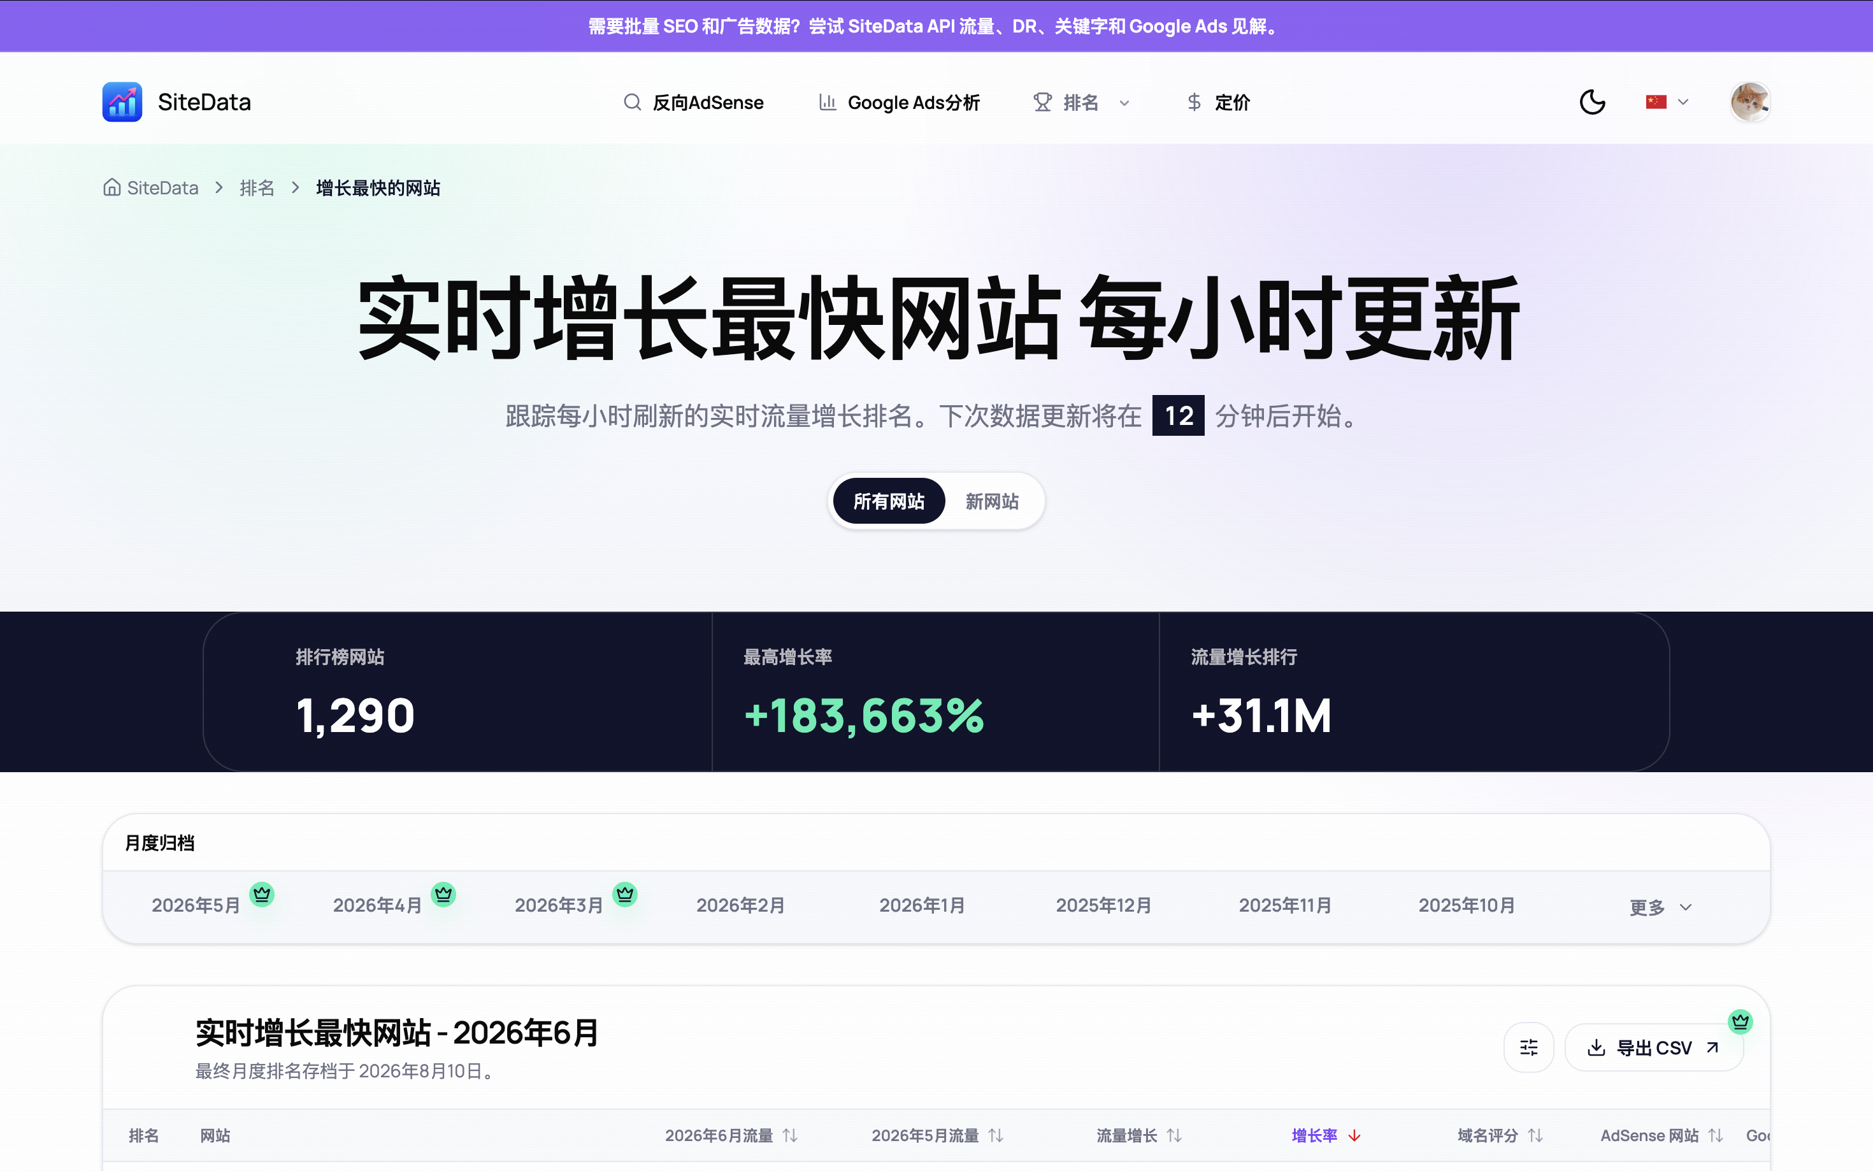This screenshot has width=1873, height=1171.
Task: Click the 月度归档 section label
Action: [159, 843]
